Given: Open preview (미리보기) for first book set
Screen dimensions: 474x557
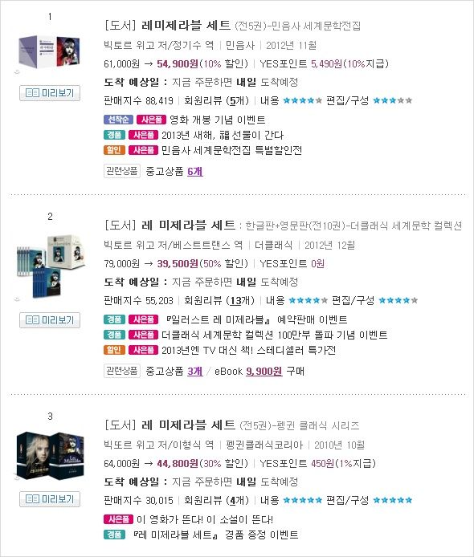Looking at the screenshot, I should click(50, 93).
